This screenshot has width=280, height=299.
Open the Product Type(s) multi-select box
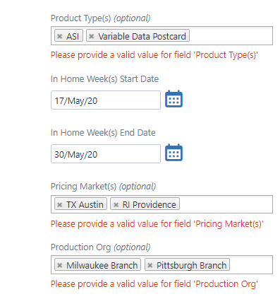click(x=231, y=36)
